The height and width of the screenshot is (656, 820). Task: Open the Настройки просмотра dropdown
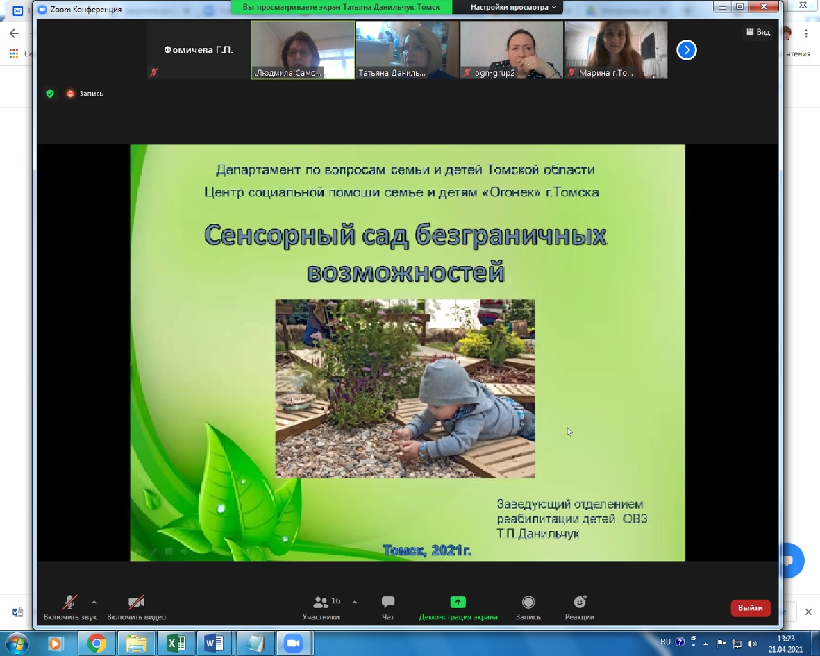tap(513, 7)
